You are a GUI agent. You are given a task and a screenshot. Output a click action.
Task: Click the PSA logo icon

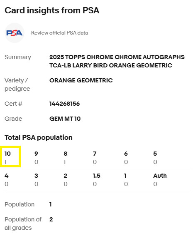(15, 33)
